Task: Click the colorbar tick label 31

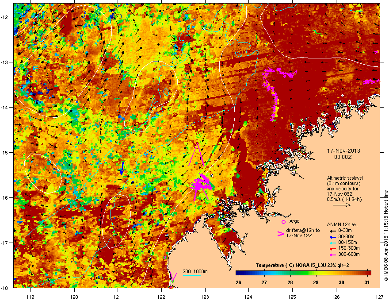Action: pyautogui.click(x=367, y=282)
